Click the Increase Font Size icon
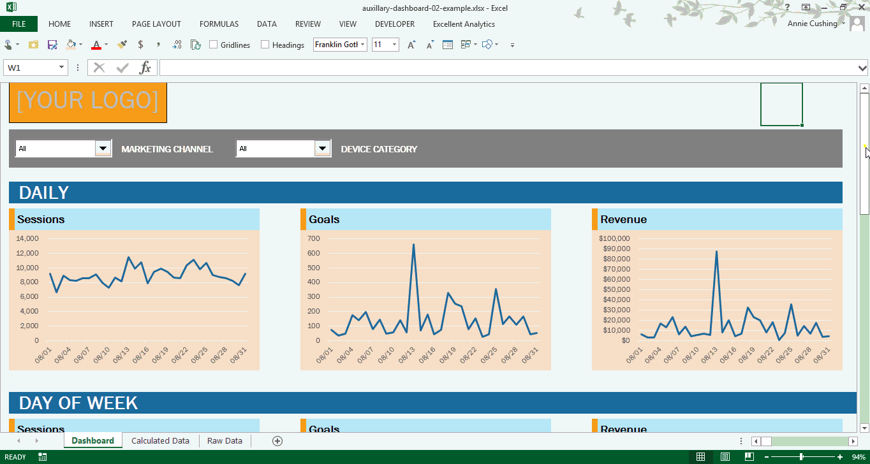 411,45
